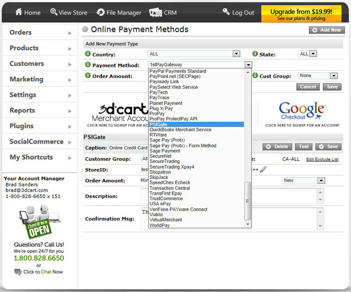The width and height of the screenshot is (351, 292).
Task: Click the CRM cards icon
Action: point(155,12)
